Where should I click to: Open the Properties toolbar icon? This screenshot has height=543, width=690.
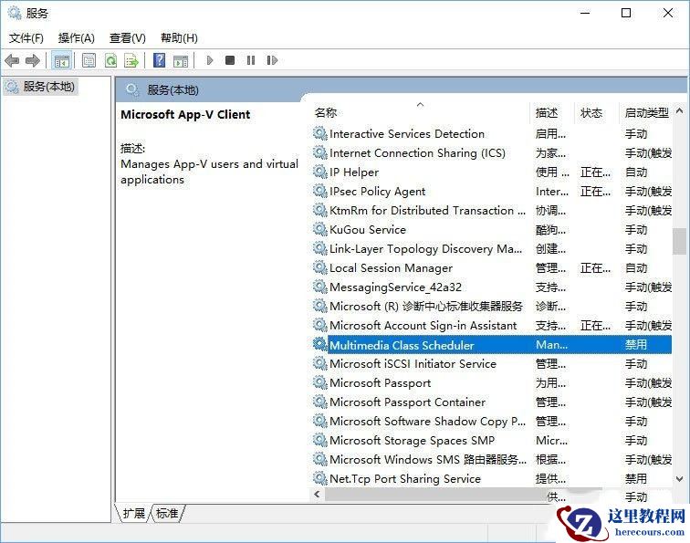click(x=89, y=60)
